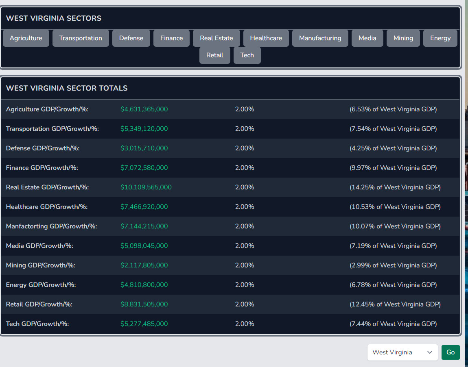
Task: Go to the Finance sector
Action: click(171, 38)
